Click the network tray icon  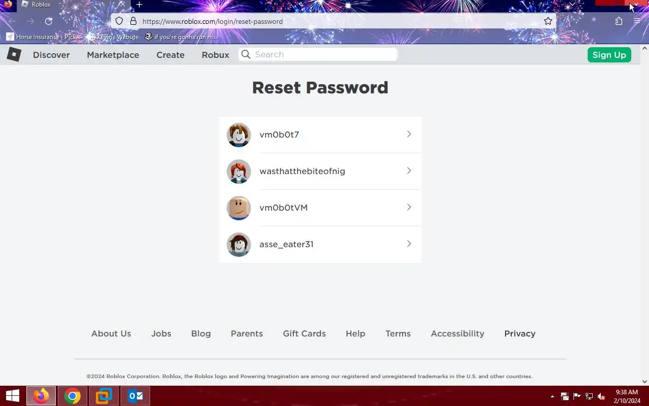589,396
